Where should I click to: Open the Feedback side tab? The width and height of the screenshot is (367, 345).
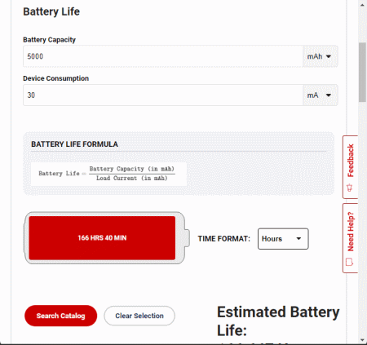point(350,167)
